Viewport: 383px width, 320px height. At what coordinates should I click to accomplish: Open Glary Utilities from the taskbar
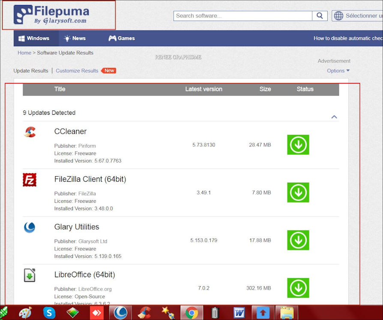tap(121, 313)
